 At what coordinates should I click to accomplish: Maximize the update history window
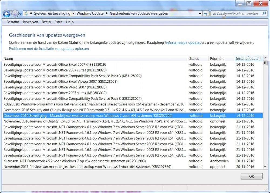pyautogui.click(x=249, y=3)
